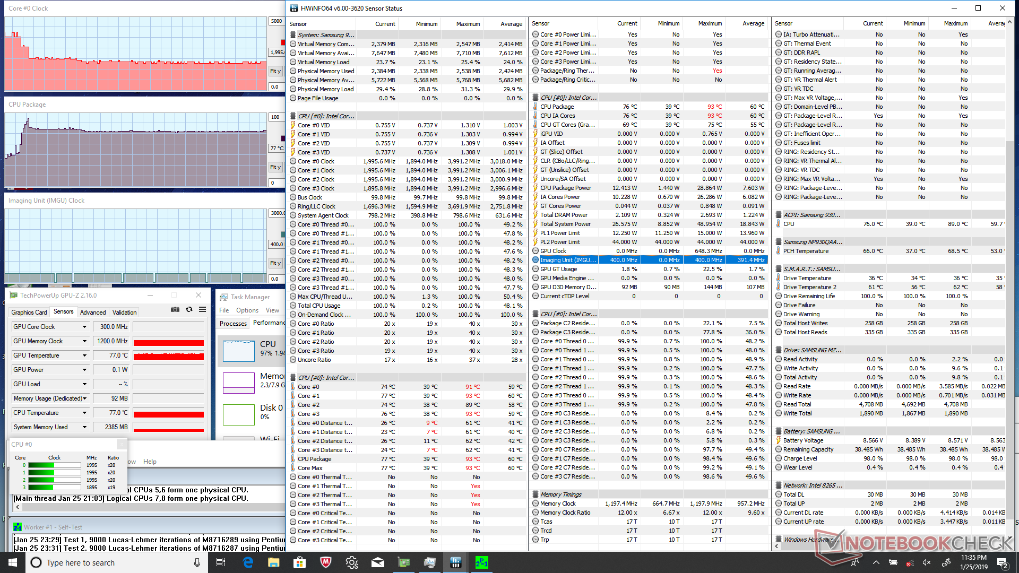Image resolution: width=1019 pixels, height=573 pixels.
Task: Open the Action Center notifications
Action: tap(1002, 562)
